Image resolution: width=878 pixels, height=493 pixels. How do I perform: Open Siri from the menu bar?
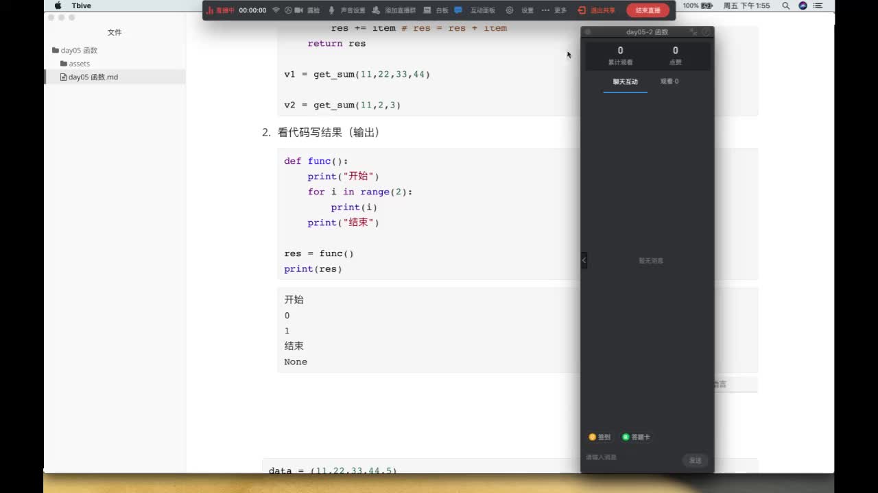coord(803,5)
